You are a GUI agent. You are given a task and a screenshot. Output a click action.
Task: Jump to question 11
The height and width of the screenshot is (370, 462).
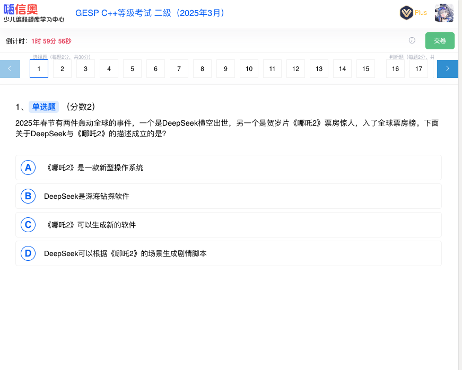click(x=272, y=69)
